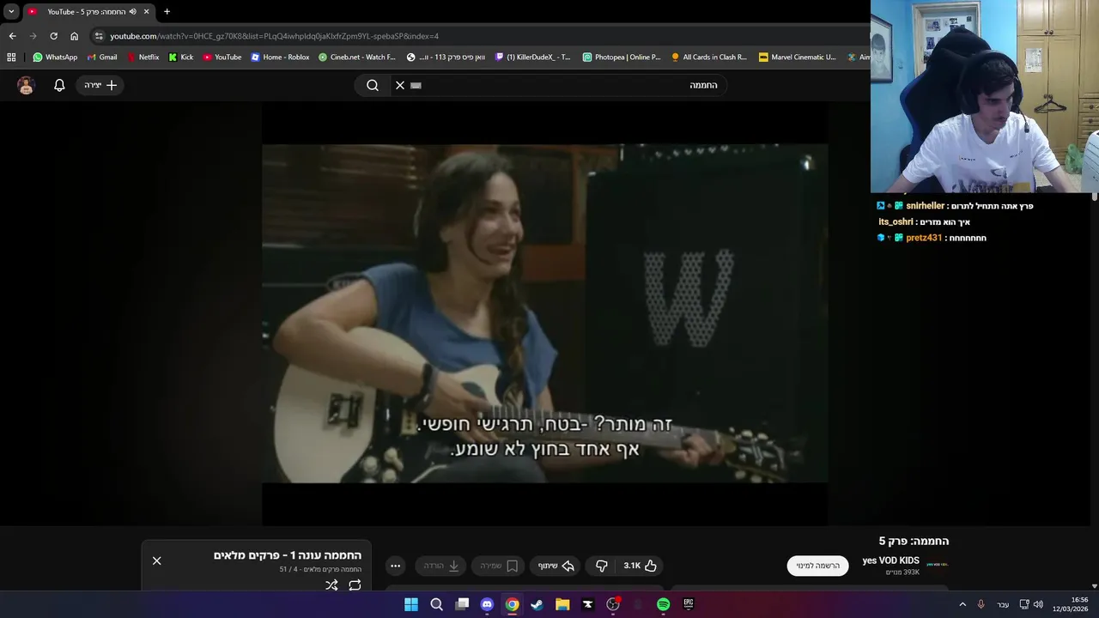Click the Create (יצירה) button

click(100, 85)
